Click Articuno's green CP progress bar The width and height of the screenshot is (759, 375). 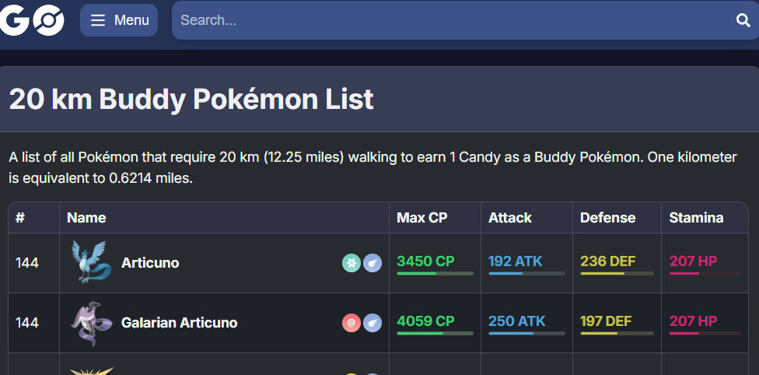coord(435,274)
